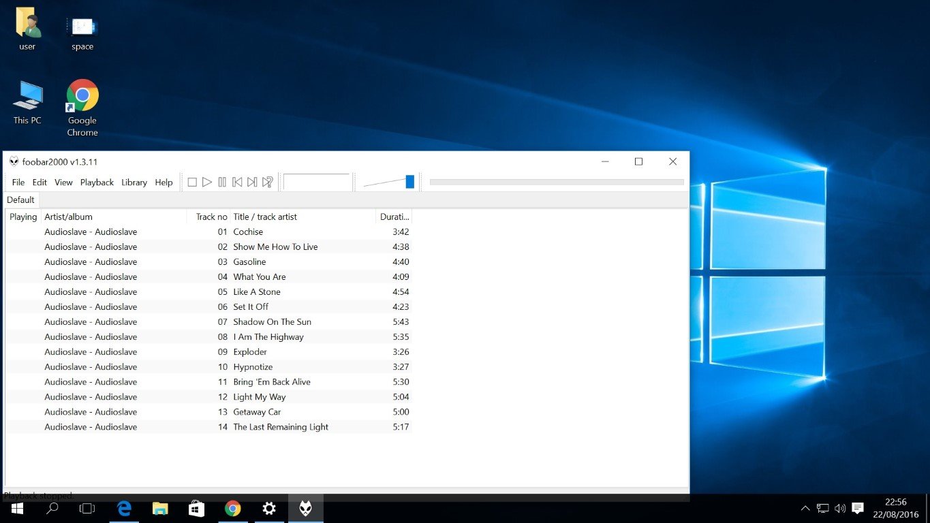The height and width of the screenshot is (523, 930).
Task: Click the speaker volume tray icon
Action: click(x=840, y=509)
